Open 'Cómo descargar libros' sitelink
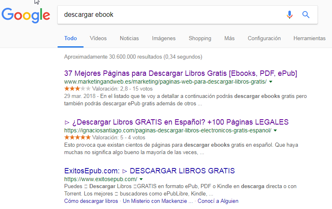The width and height of the screenshot is (332, 209). [91, 201]
